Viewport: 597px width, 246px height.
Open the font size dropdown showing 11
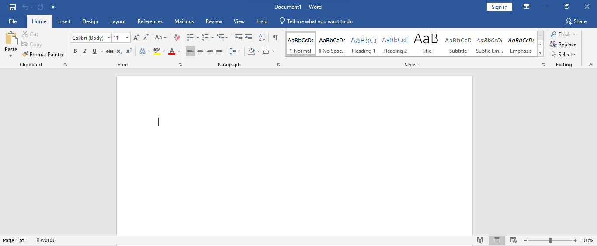pyautogui.click(x=128, y=38)
